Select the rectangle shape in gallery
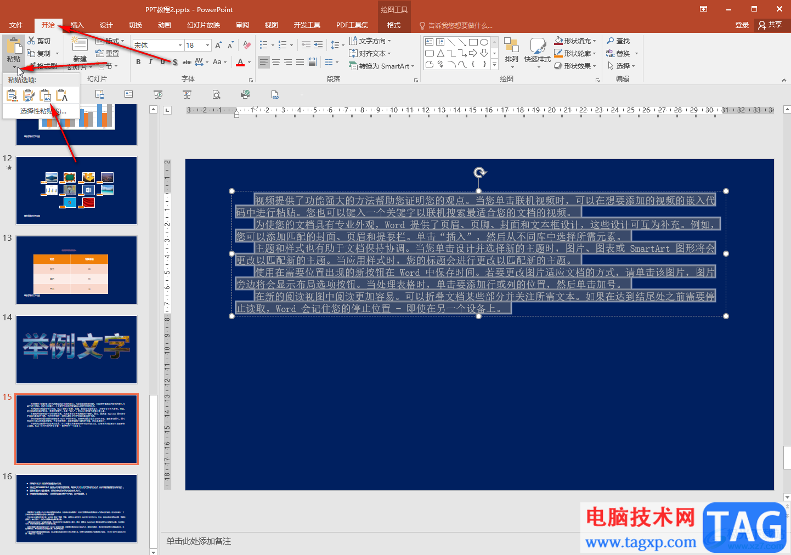Screen dimensions: 791x555 (473, 42)
